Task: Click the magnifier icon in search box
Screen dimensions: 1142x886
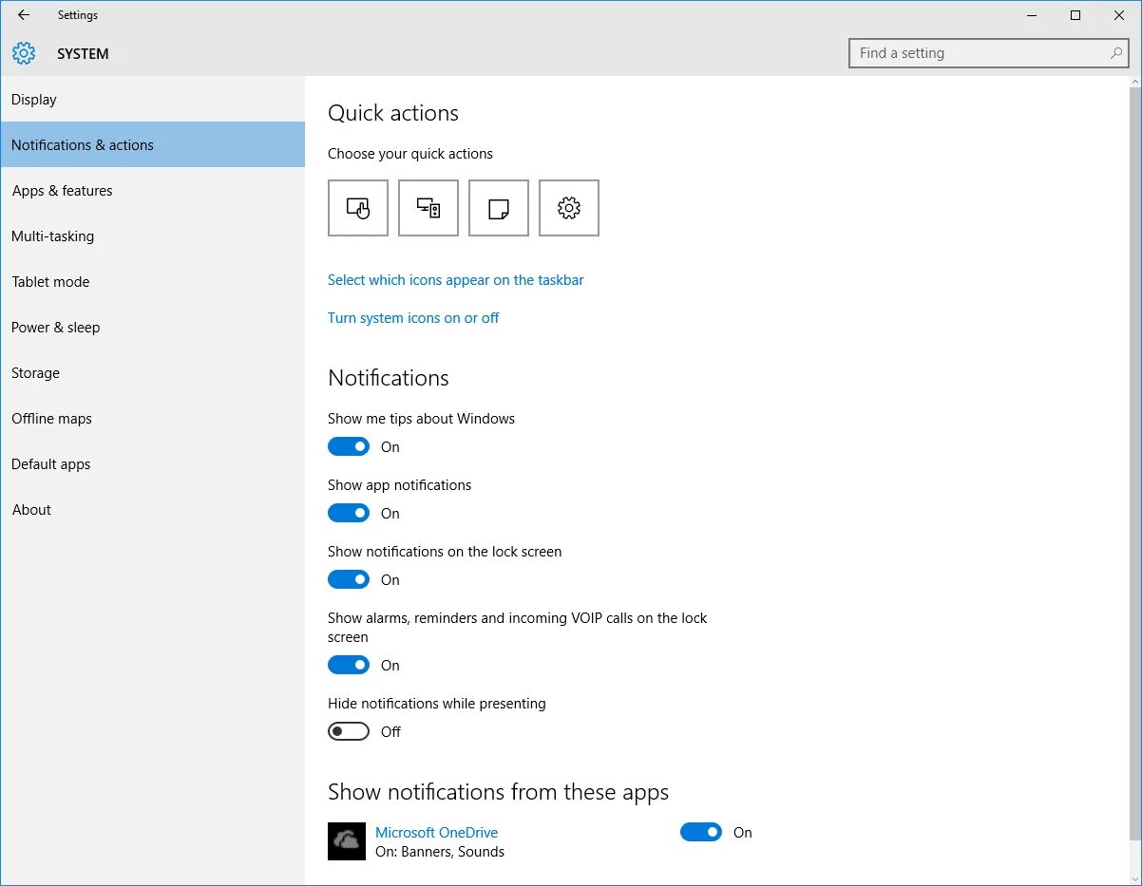Action: pyautogui.click(x=1116, y=53)
